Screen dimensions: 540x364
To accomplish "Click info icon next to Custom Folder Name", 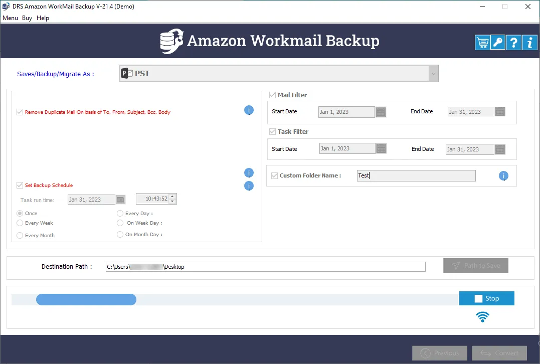I will (503, 176).
